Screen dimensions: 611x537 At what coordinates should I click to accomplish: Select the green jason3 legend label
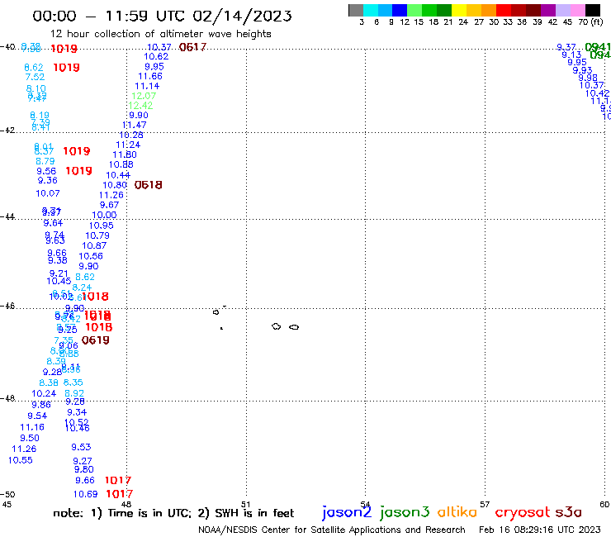click(x=405, y=512)
